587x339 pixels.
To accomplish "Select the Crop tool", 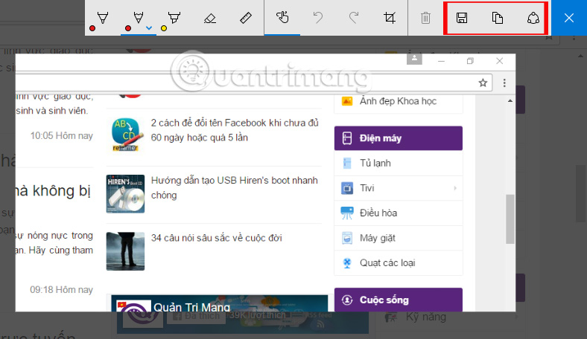I will [390, 18].
